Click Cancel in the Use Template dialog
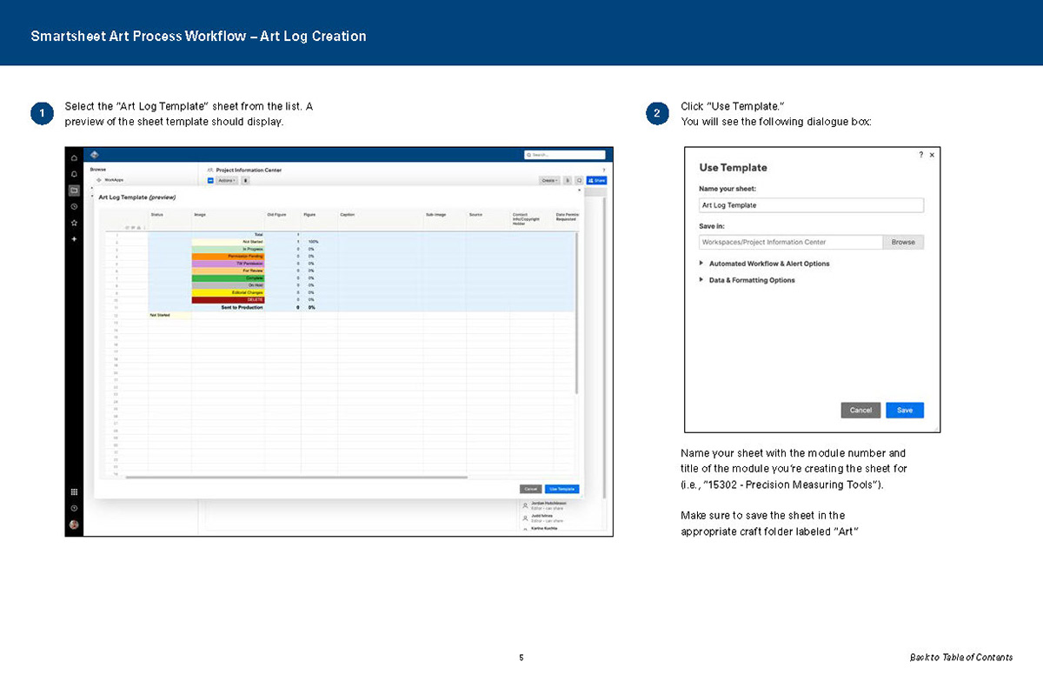Image resolution: width=1043 pixels, height=675 pixels. [860, 410]
